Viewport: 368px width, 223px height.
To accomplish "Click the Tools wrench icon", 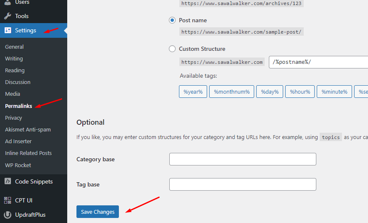I will (8, 16).
